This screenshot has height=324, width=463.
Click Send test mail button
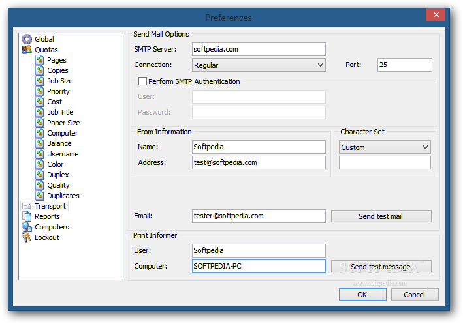[381, 216]
